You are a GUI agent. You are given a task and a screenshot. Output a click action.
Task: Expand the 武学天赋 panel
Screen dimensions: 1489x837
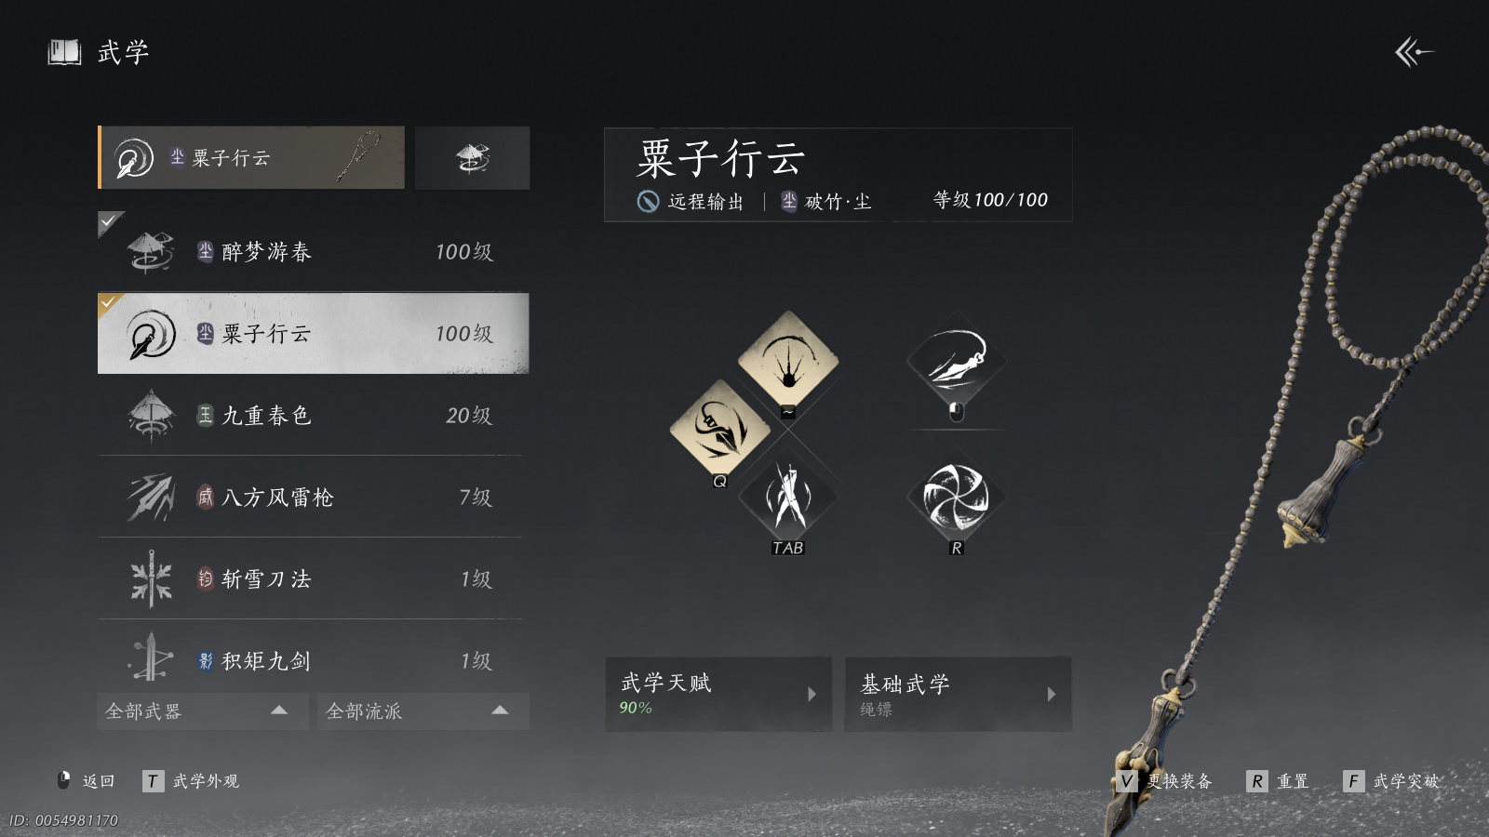pos(718,694)
